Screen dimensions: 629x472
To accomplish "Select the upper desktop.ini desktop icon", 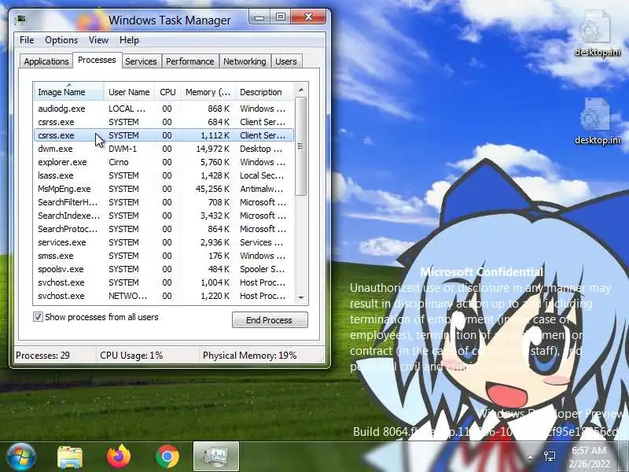I will click(x=598, y=34).
